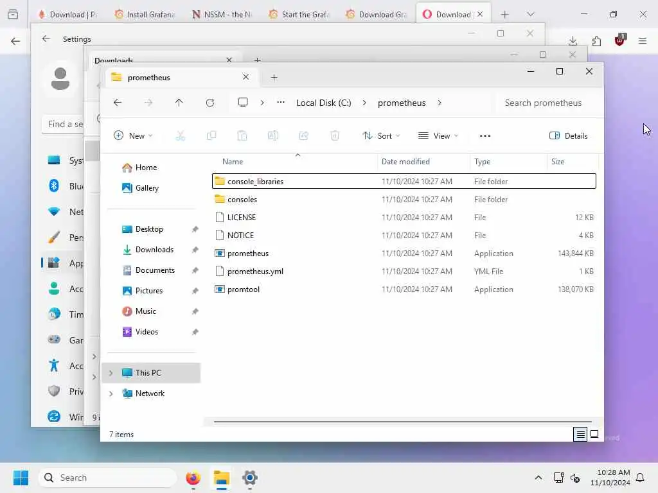Open Firefox from the taskbar
This screenshot has width=658, height=493.
click(x=193, y=478)
